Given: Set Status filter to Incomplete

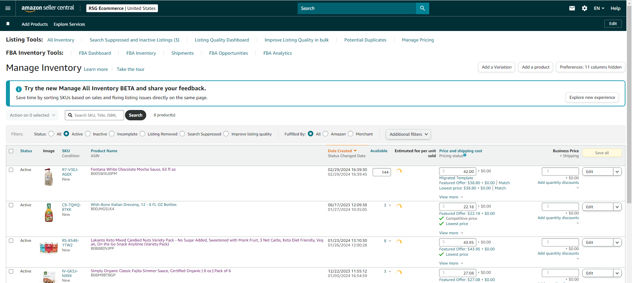Looking at the screenshot, I should pos(112,134).
